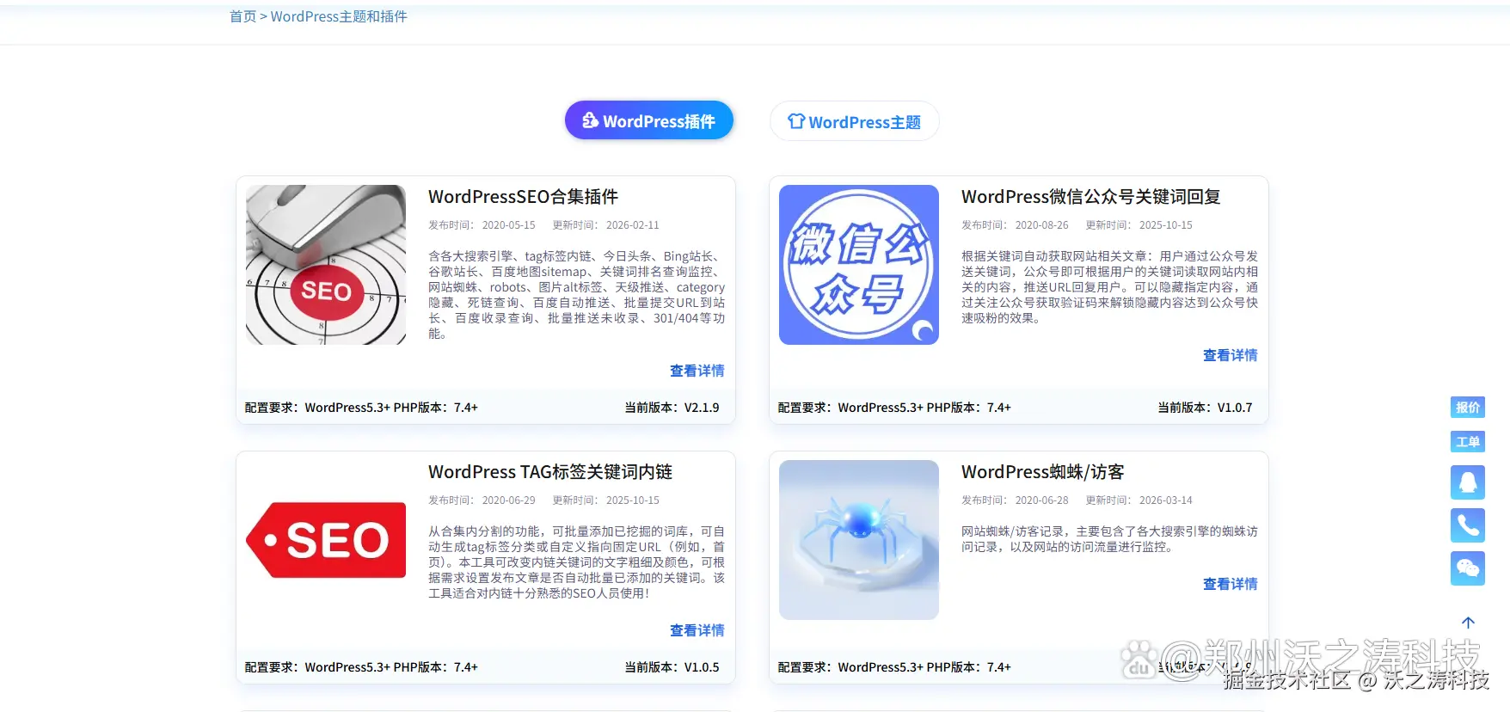The height and width of the screenshot is (712, 1510).
Task: Click 更新时间 2026-02-11 date text
Action: [x=606, y=225]
